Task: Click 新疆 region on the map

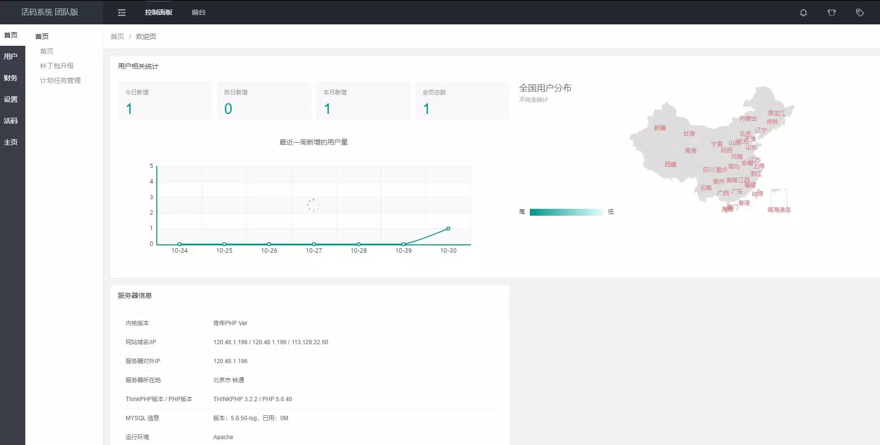Action: (660, 128)
